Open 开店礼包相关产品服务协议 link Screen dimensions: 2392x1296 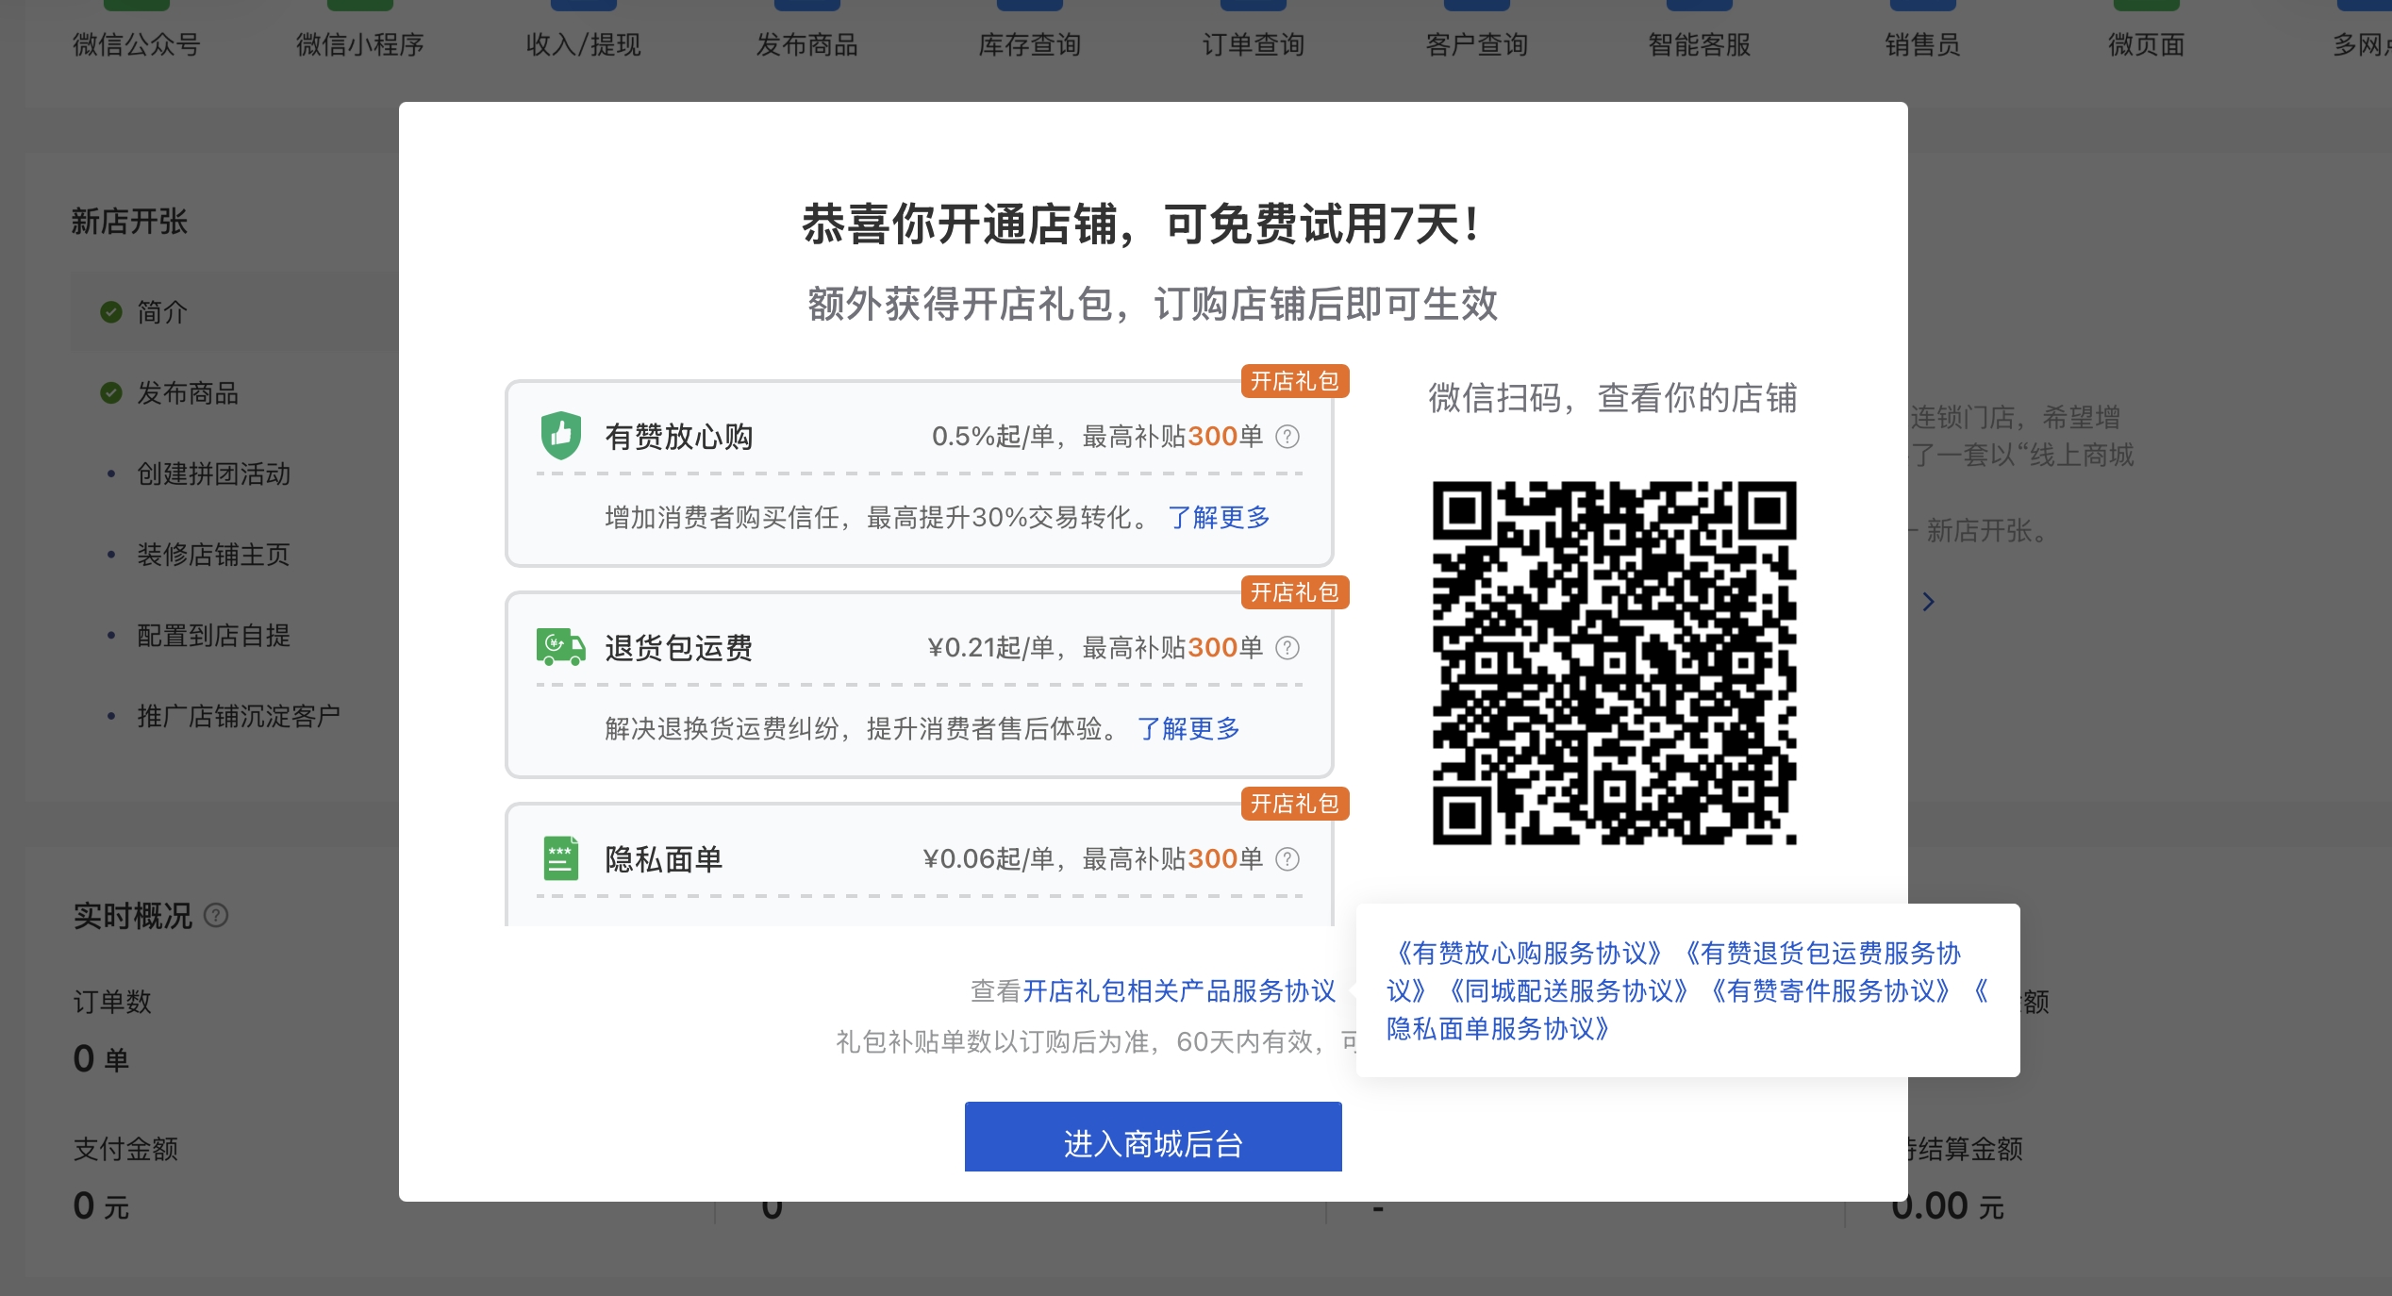(x=1179, y=990)
